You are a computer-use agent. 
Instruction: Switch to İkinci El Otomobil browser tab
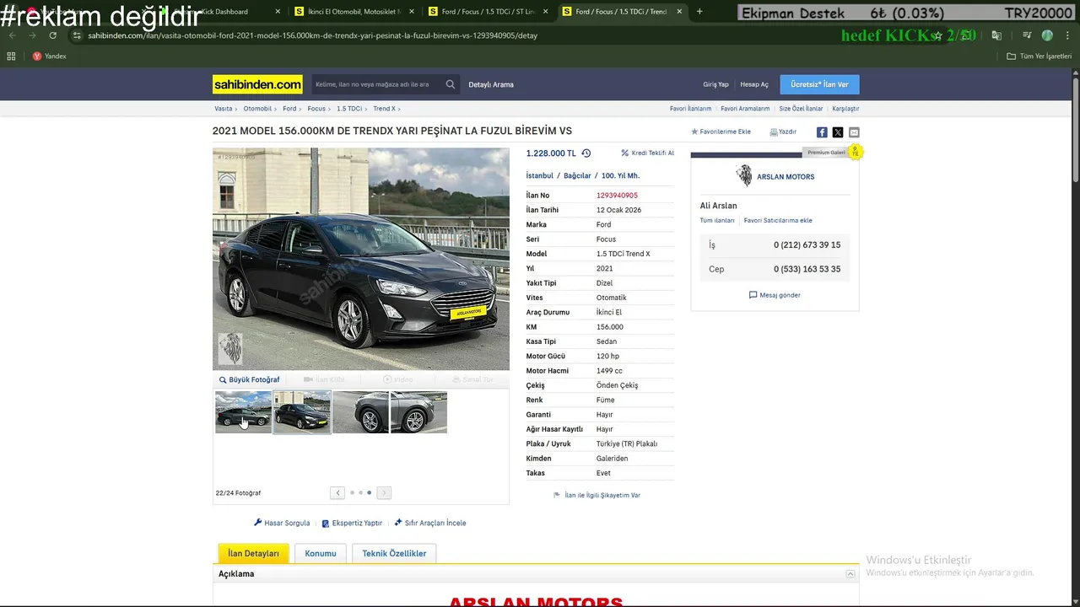tap(354, 12)
